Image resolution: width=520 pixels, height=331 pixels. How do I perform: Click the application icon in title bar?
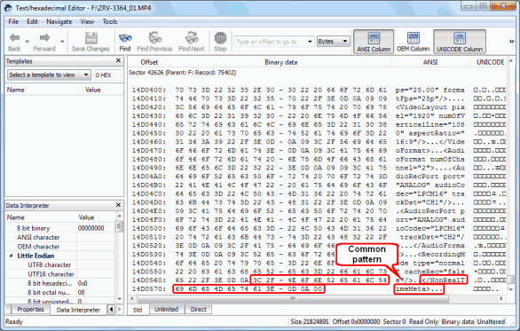tap(9, 8)
